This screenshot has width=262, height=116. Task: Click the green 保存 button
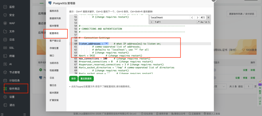73,79
